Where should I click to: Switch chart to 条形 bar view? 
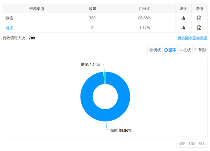(x=200, y=50)
